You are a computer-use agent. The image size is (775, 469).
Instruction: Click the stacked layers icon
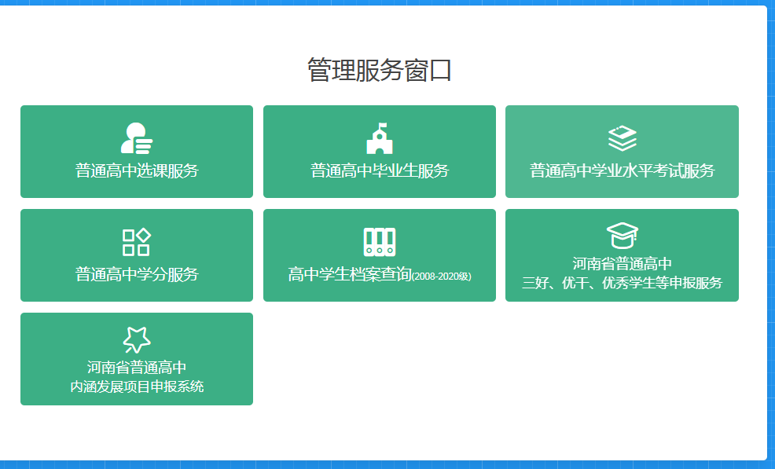click(622, 138)
